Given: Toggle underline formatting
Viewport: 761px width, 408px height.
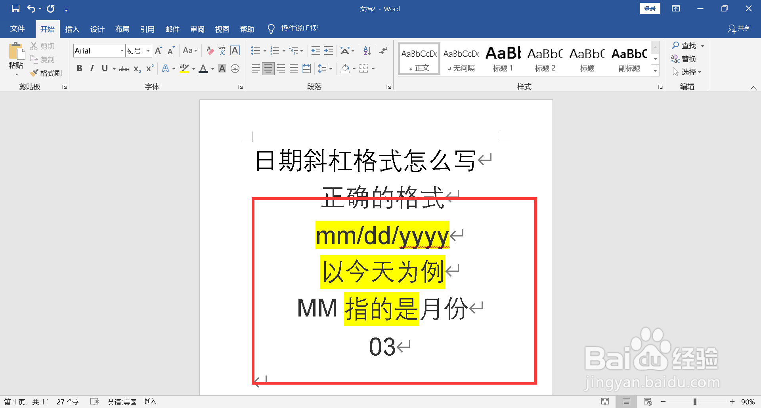Looking at the screenshot, I should tap(105, 69).
